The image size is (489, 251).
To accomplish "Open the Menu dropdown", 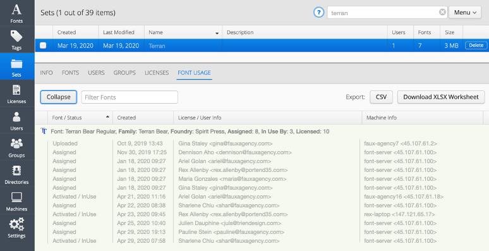I will [x=464, y=13].
